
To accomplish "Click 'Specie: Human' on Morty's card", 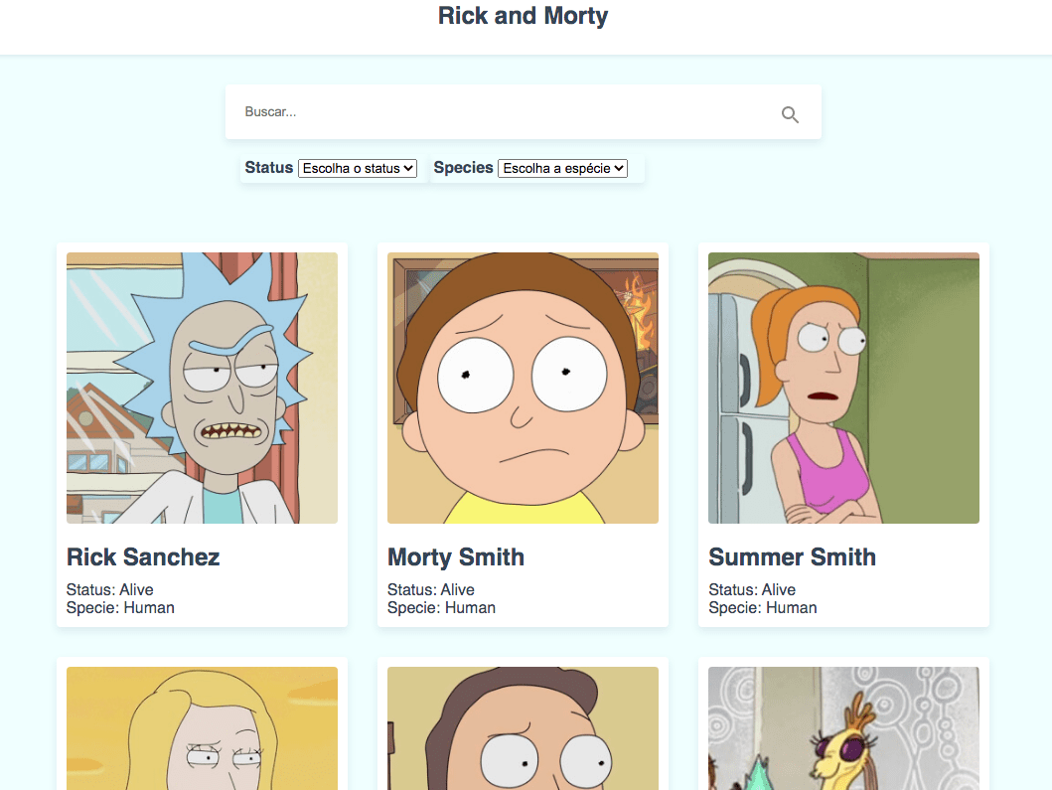I will tap(440, 607).
